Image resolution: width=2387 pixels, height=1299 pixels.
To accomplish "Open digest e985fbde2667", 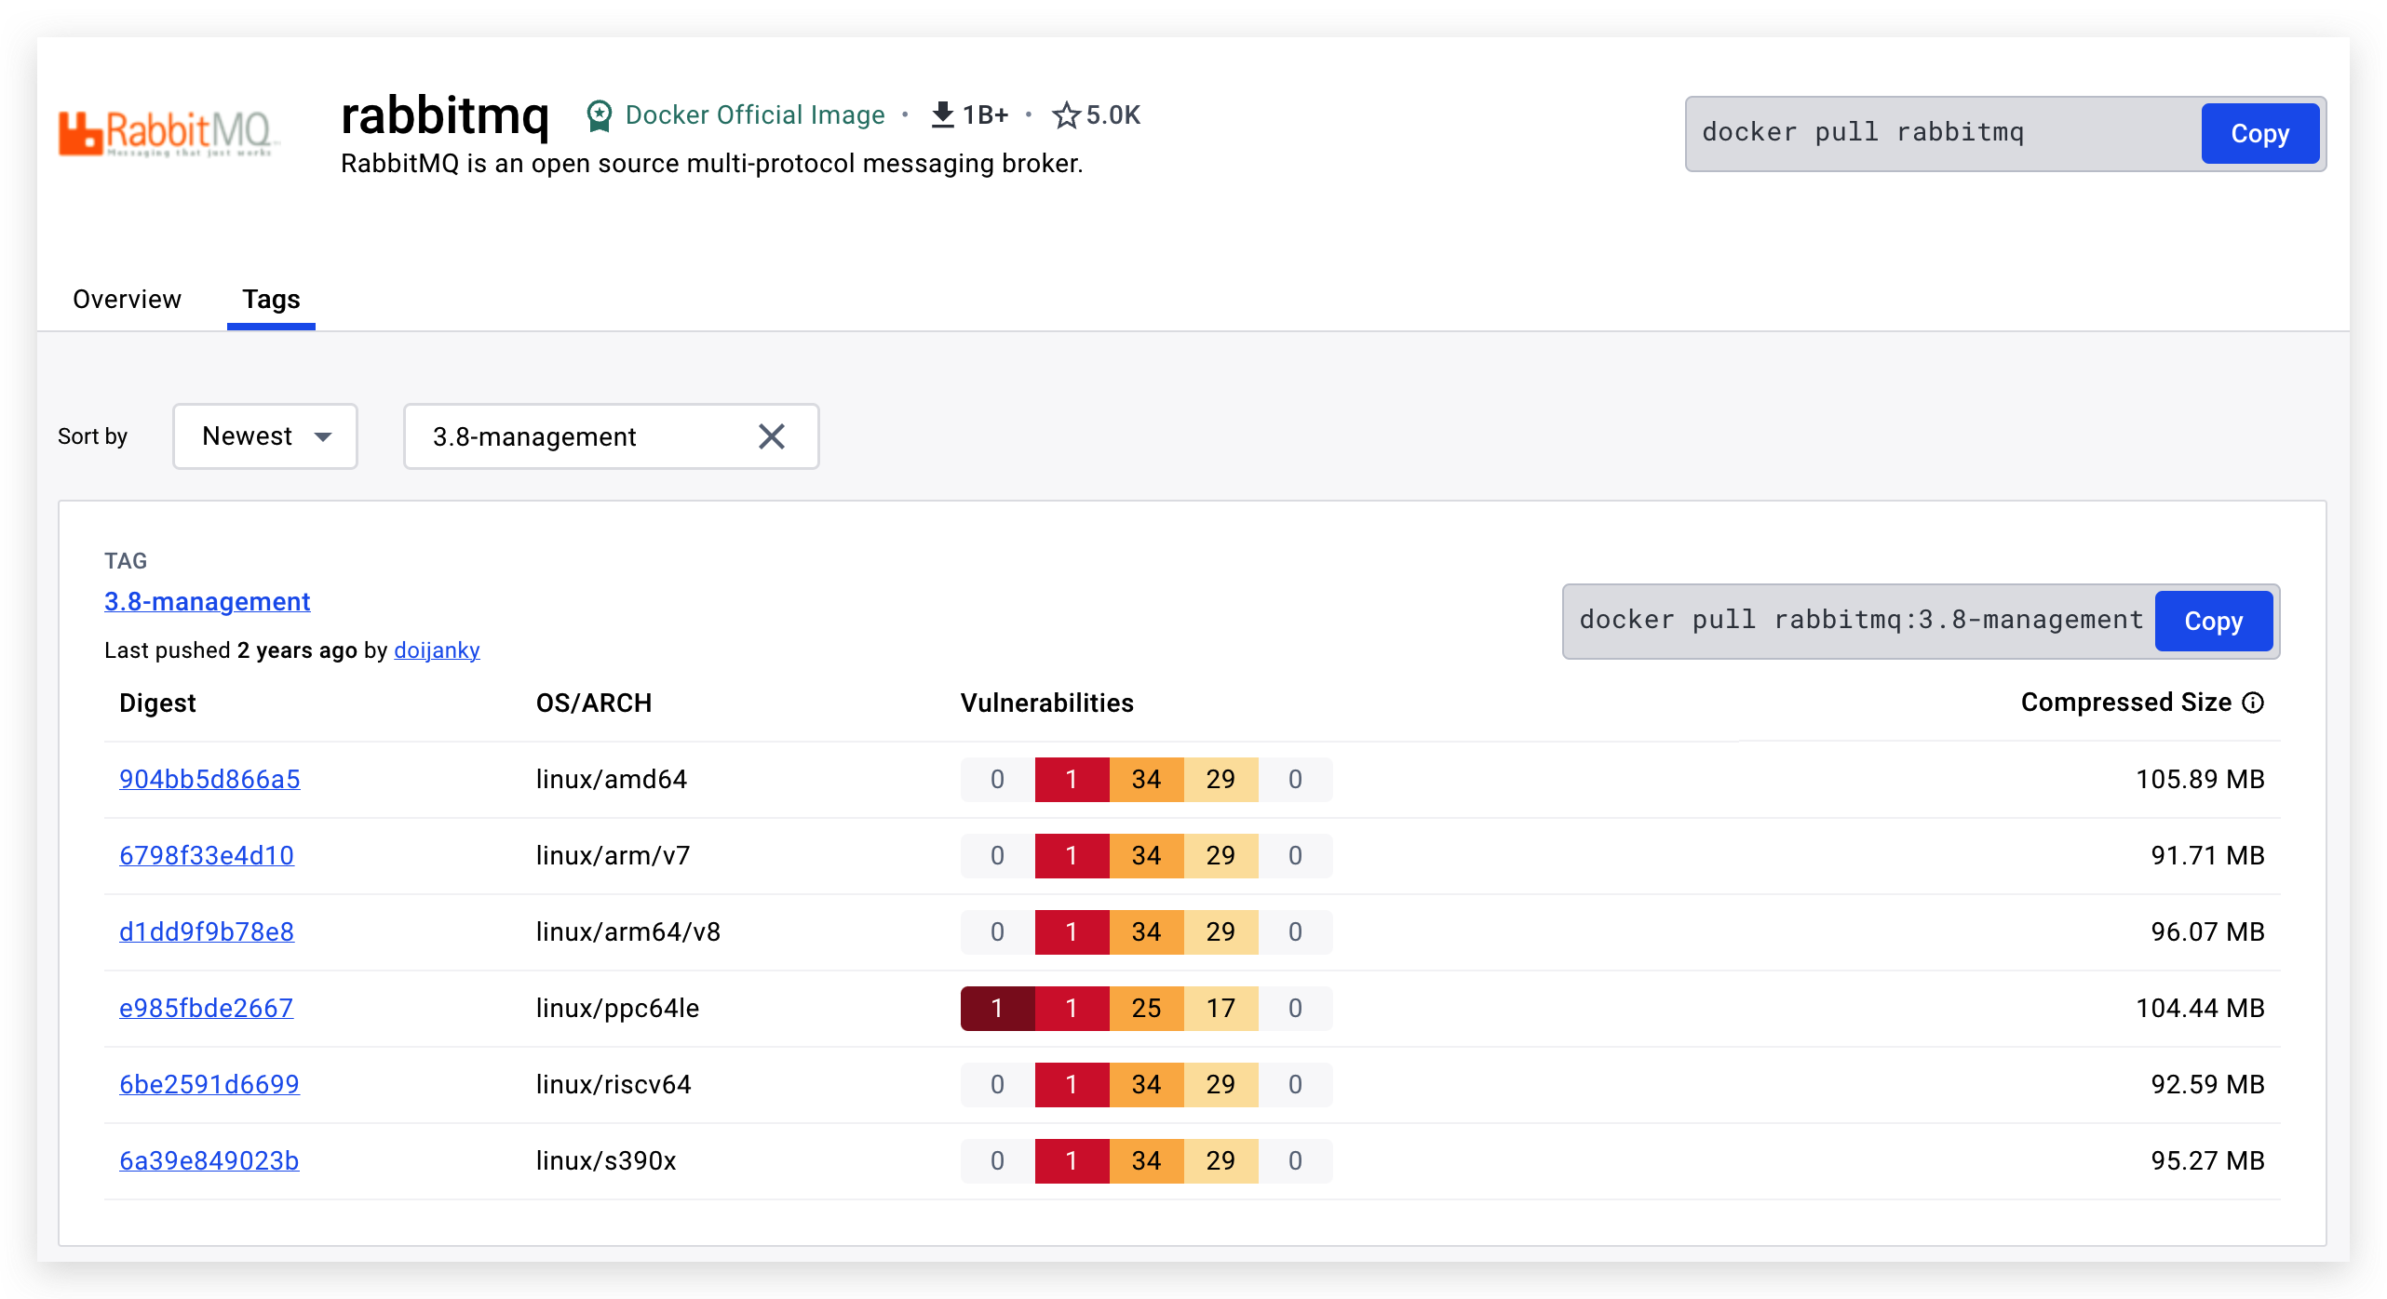I will 206,1009.
